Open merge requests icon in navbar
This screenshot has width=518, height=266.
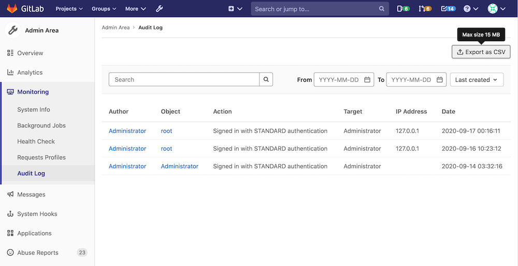pos(425,9)
